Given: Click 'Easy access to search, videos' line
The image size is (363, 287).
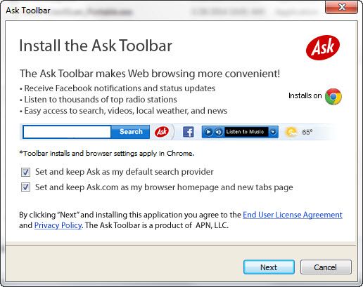Looking at the screenshot, I should [x=124, y=111].
